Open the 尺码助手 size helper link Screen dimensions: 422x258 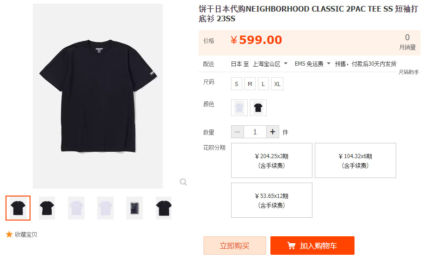(409, 72)
